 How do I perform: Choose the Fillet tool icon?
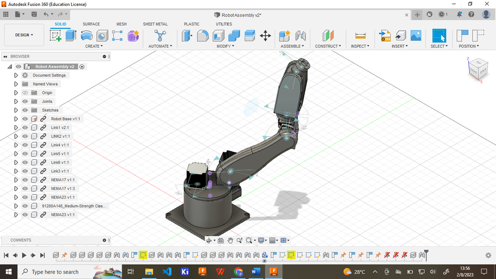pyautogui.click(x=203, y=35)
